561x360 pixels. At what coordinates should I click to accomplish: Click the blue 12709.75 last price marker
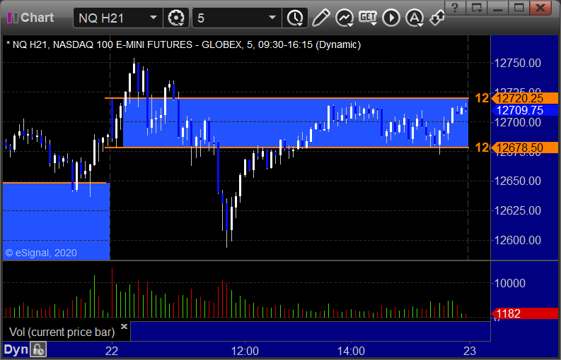(x=524, y=110)
